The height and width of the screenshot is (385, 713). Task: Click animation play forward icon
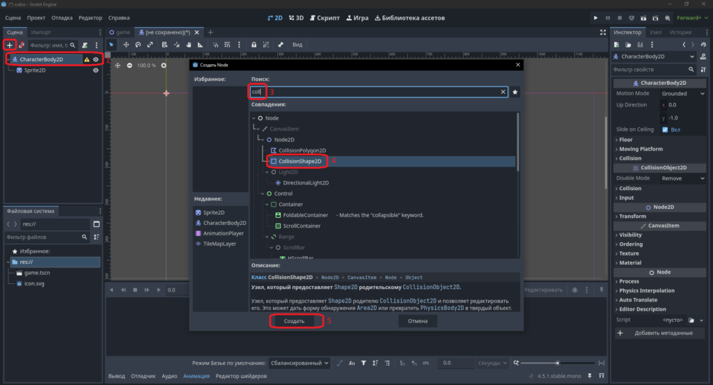tap(159, 290)
